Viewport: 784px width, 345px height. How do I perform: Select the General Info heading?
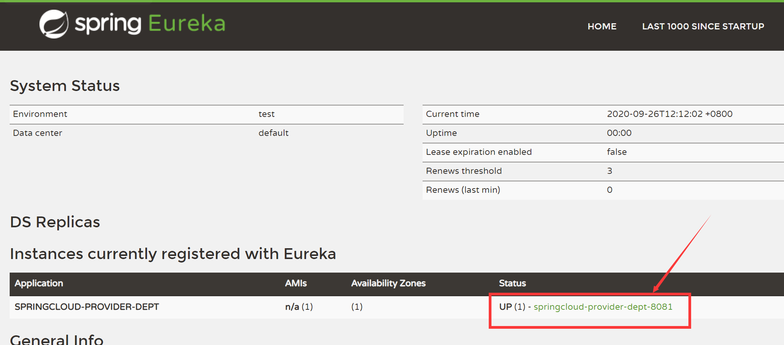[x=57, y=340]
